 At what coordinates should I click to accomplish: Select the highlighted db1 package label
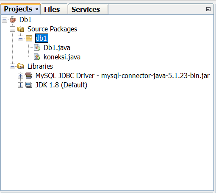pyautogui.click(x=42, y=38)
